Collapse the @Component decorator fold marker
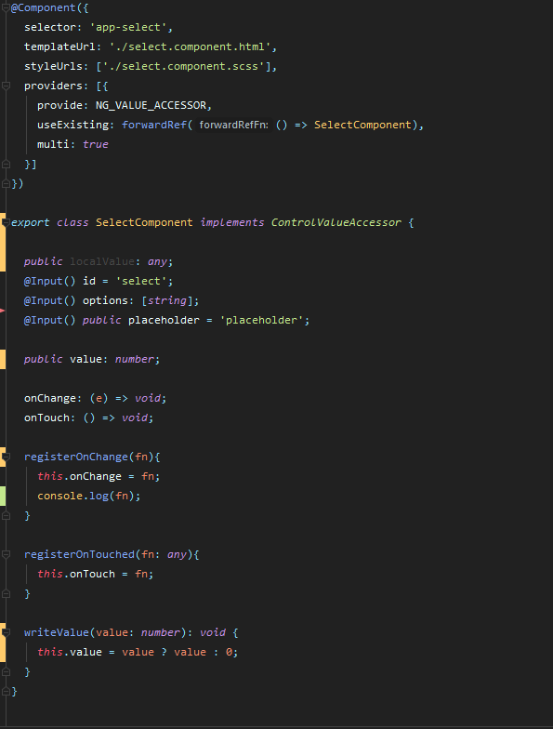The width and height of the screenshot is (553, 729). [6, 7]
